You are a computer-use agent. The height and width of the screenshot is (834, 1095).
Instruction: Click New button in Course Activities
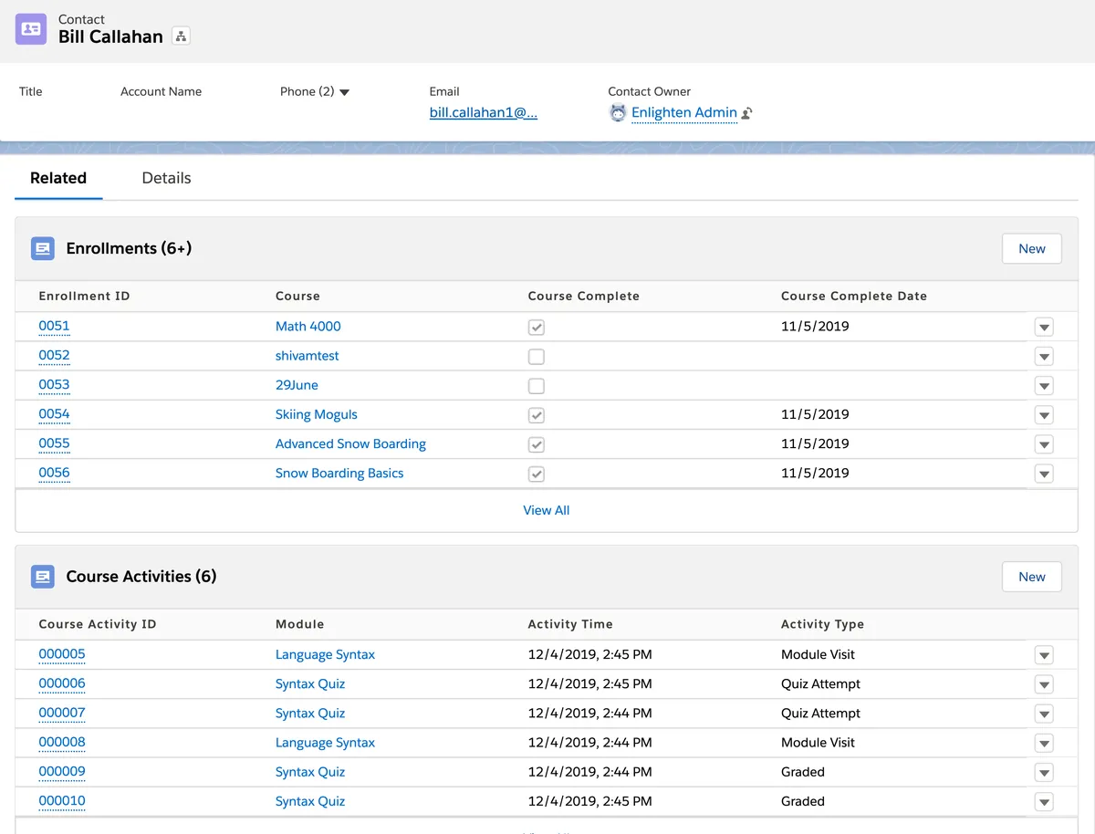click(x=1032, y=577)
